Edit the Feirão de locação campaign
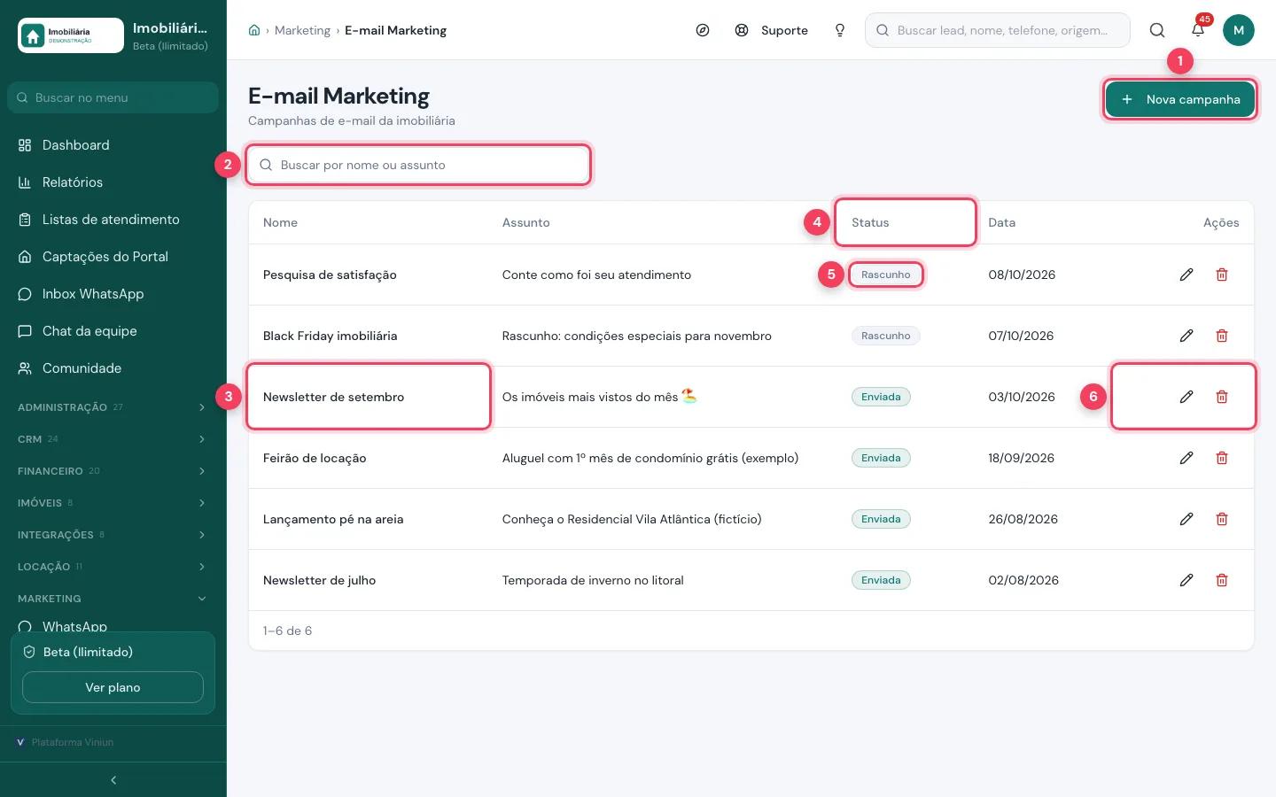 [1187, 458]
